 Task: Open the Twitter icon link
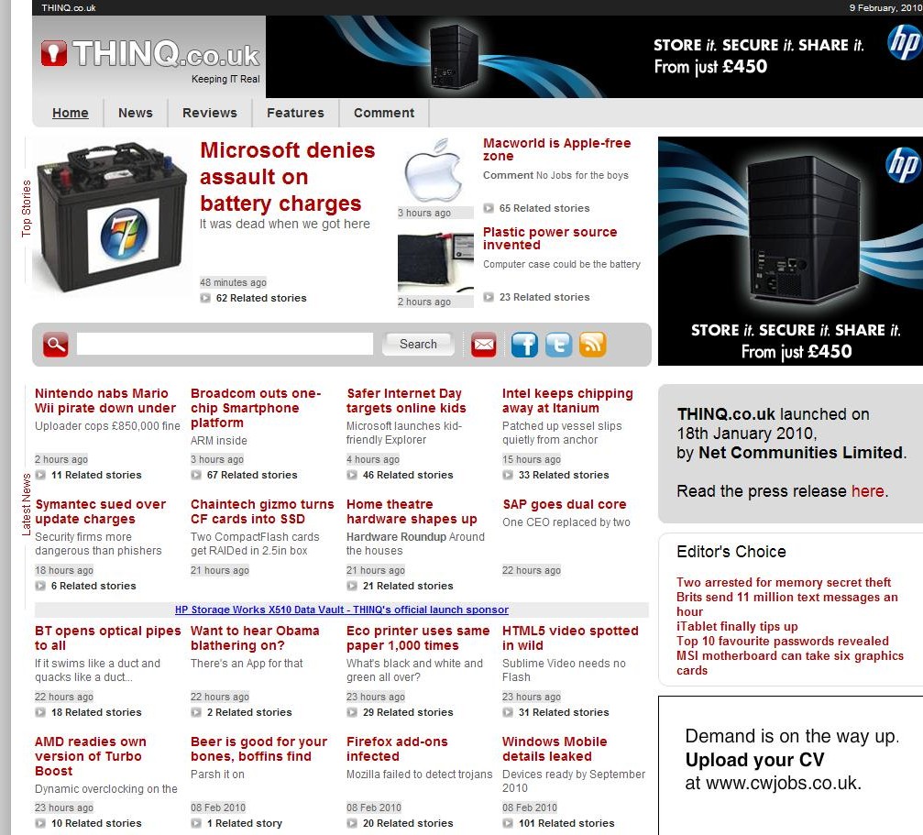[x=558, y=345]
